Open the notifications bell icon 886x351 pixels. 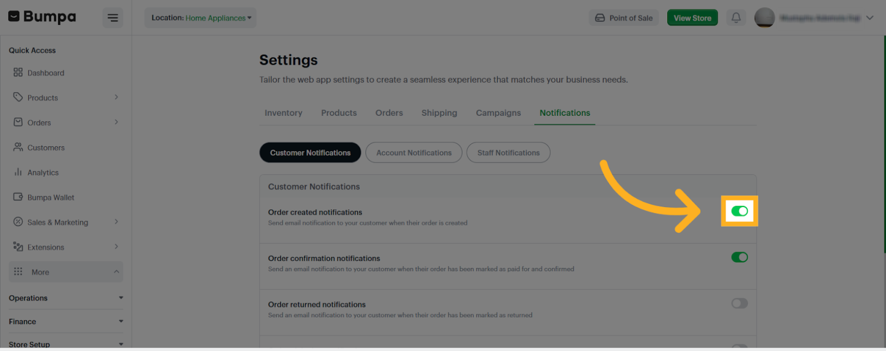[736, 18]
